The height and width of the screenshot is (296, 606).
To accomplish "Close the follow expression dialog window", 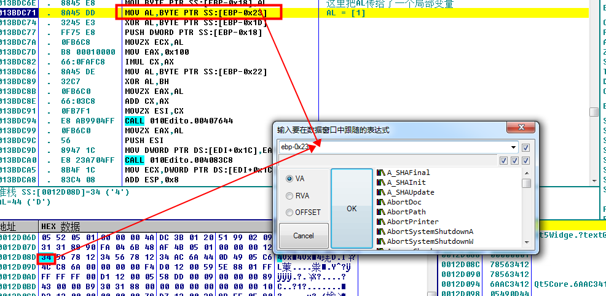I will point(521,127).
